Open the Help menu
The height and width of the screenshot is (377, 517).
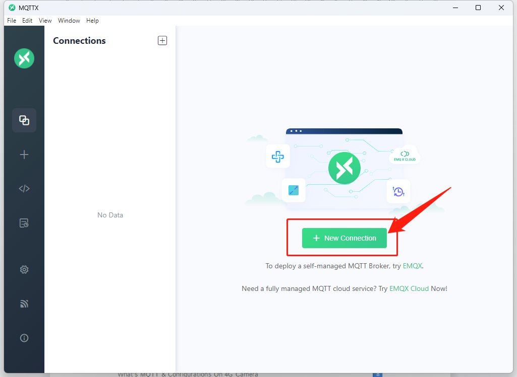pos(92,21)
